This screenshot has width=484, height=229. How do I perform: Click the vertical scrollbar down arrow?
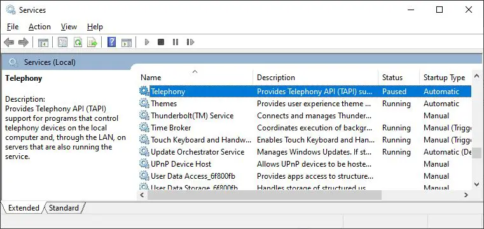pyautogui.click(x=477, y=184)
